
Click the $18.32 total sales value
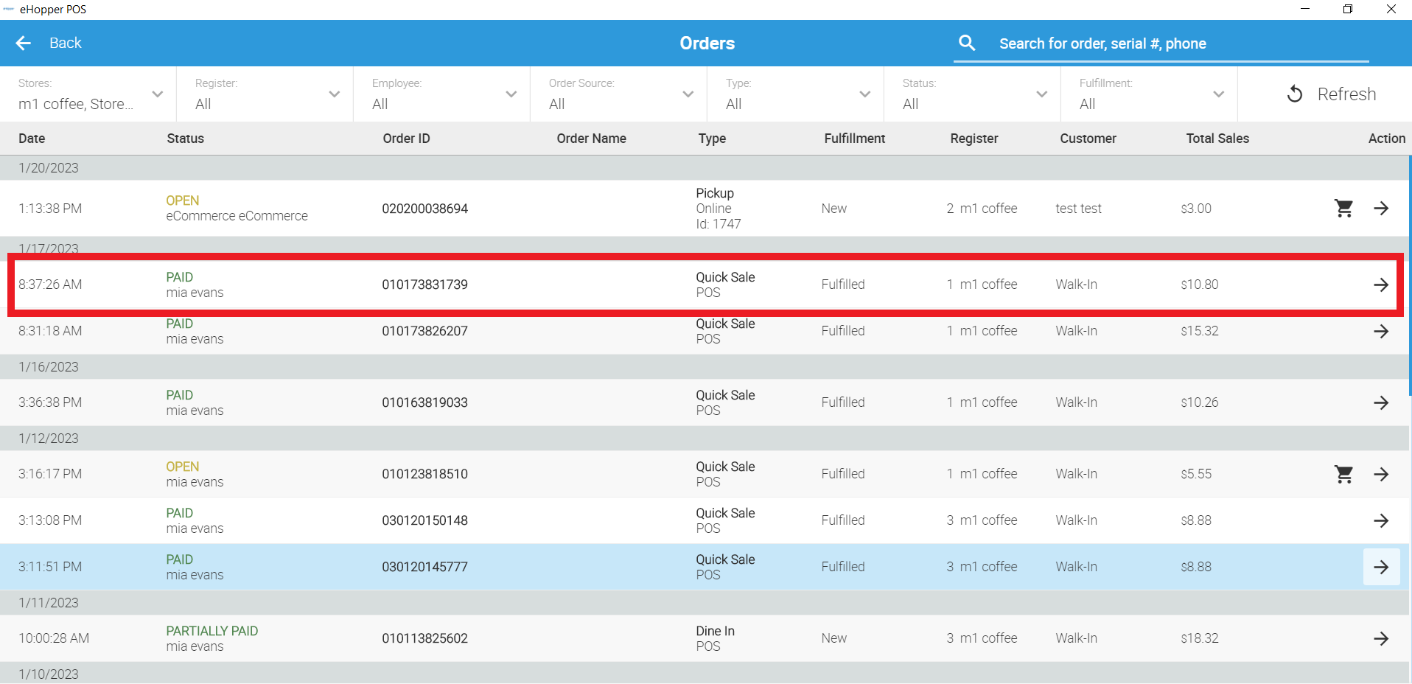(1200, 638)
